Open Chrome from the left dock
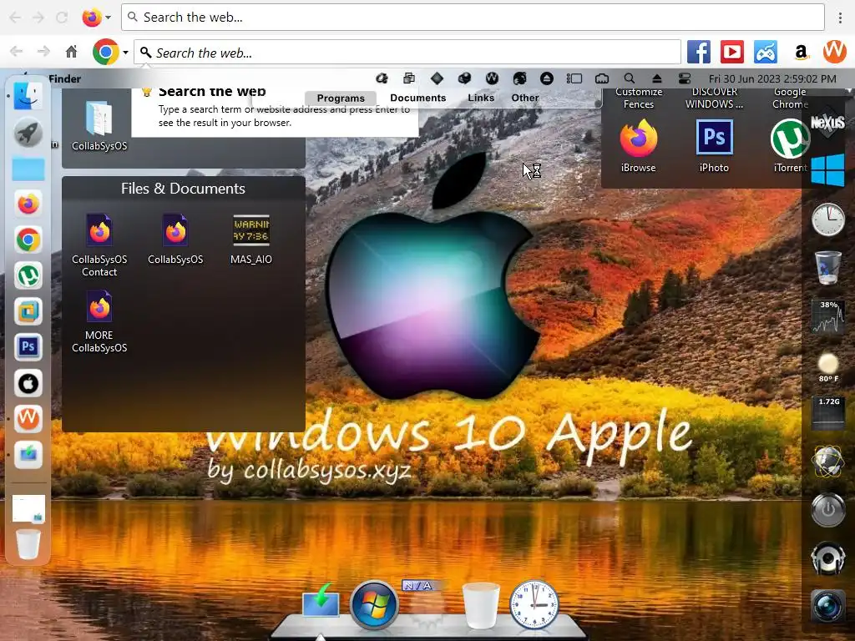The image size is (855, 641). pyautogui.click(x=28, y=240)
